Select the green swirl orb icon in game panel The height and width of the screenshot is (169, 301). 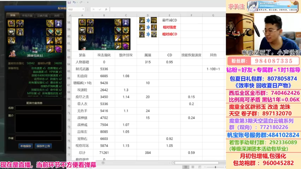(58, 32)
